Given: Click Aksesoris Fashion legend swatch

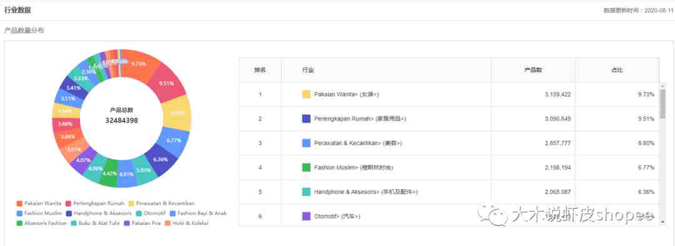Looking at the screenshot, I should pyautogui.click(x=19, y=223).
